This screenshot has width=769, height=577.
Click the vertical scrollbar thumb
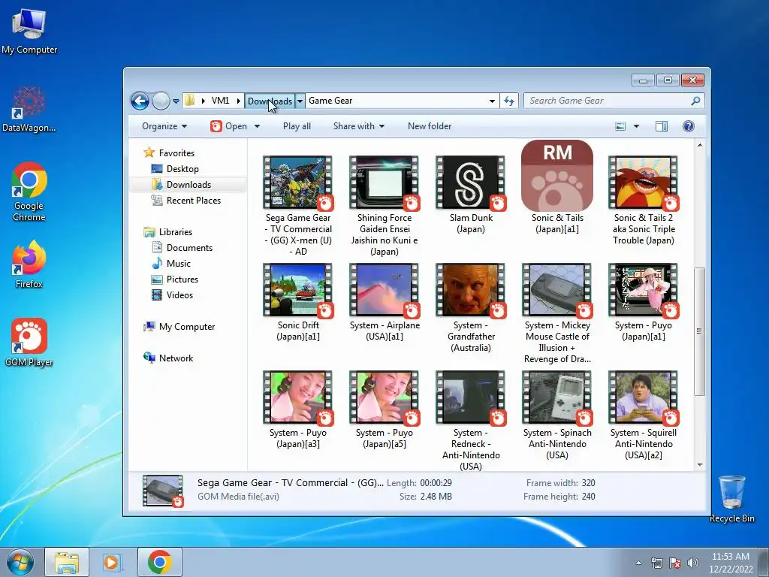click(700, 331)
